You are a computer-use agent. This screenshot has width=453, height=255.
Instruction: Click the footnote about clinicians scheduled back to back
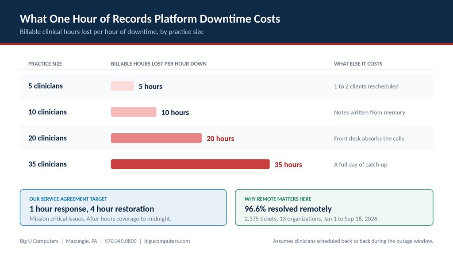pyautogui.click(x=353, y=241)
